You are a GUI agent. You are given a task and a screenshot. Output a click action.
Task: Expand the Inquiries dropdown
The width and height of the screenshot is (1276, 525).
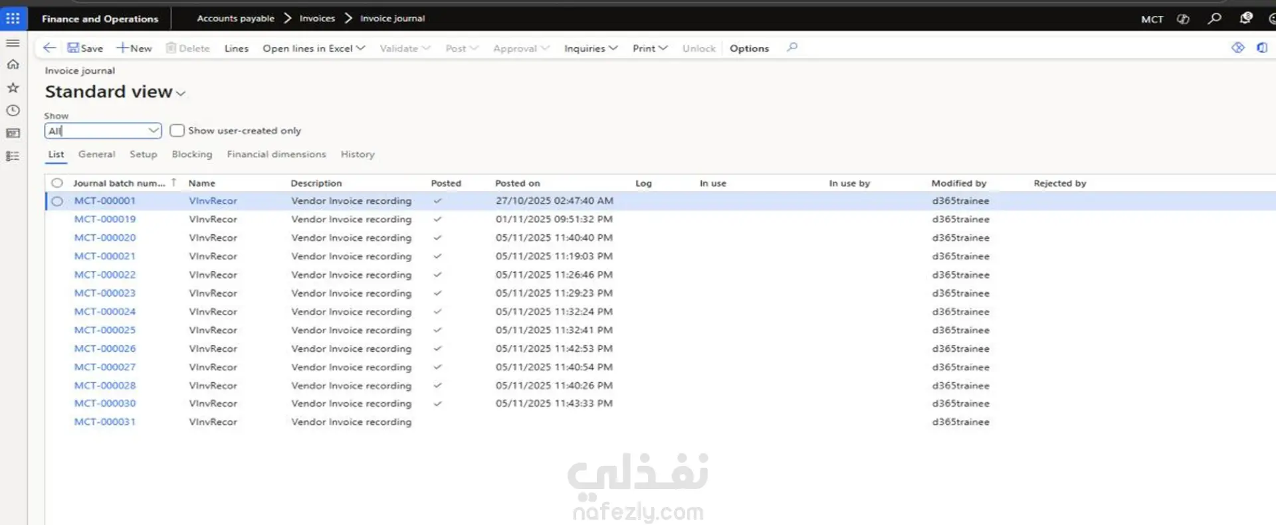pos(591,48)
